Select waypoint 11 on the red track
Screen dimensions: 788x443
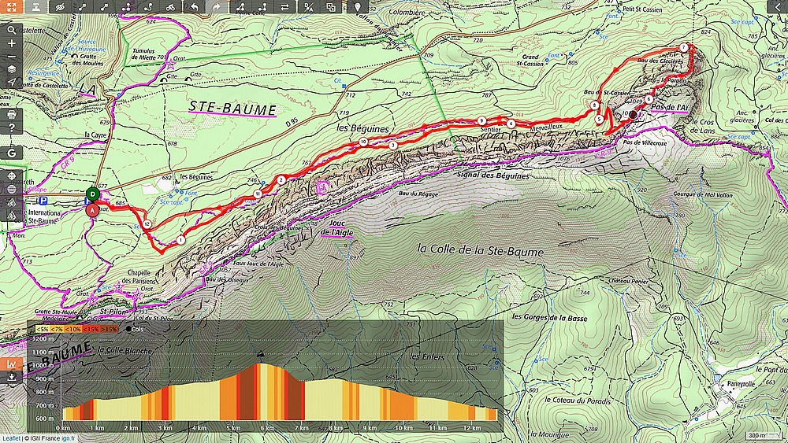click(x=258, y=193)
